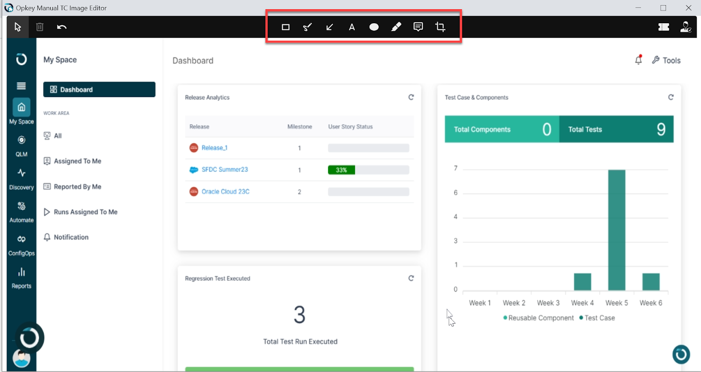Image resolution: width=701 pixels, height=372 pixels.
Task: Select the pointer cursor tool
Action: click(18, 27)
